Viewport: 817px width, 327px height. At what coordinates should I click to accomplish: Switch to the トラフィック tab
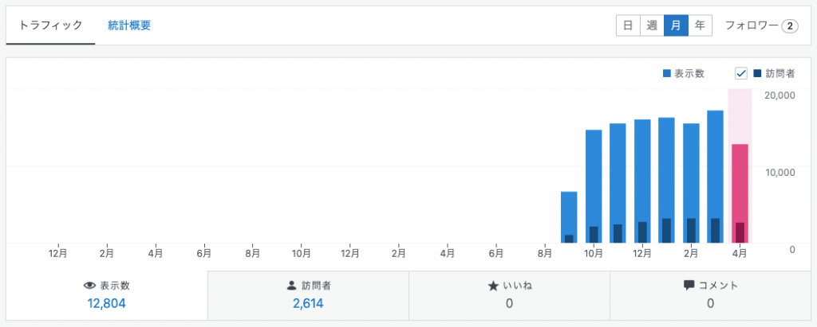pos(51,25)
